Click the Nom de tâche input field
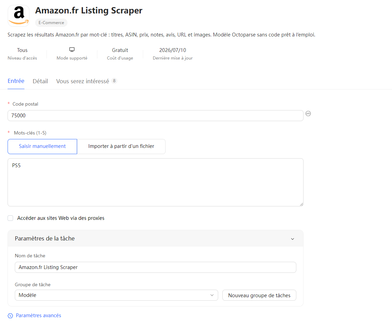Viewport: 392px width, 322px height. coord(156,267)
